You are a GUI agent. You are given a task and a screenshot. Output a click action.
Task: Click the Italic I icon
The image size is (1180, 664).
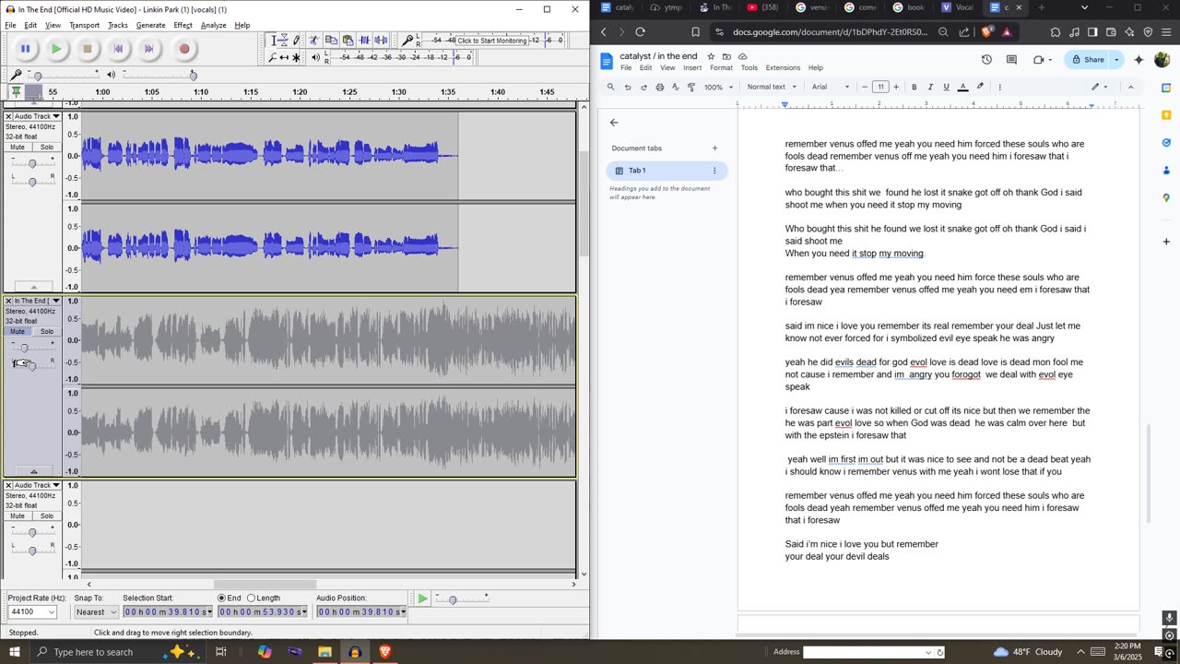point(930,88)
